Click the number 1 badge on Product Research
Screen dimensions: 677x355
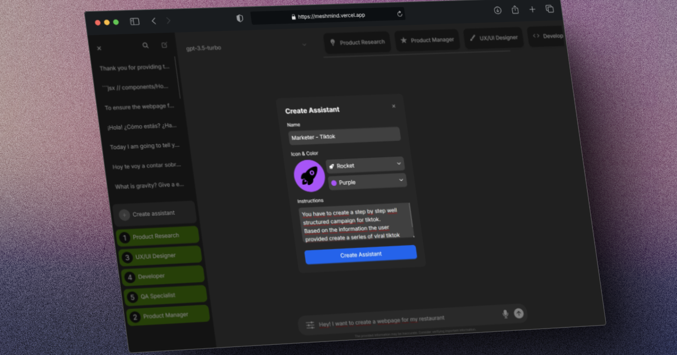tap(125, 238)
